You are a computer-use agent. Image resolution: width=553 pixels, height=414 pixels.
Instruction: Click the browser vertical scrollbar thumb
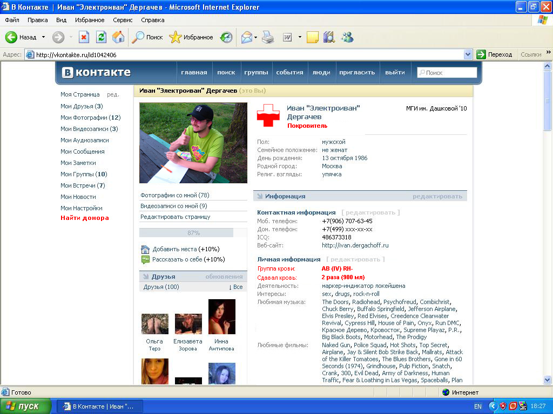click(548, 101)
